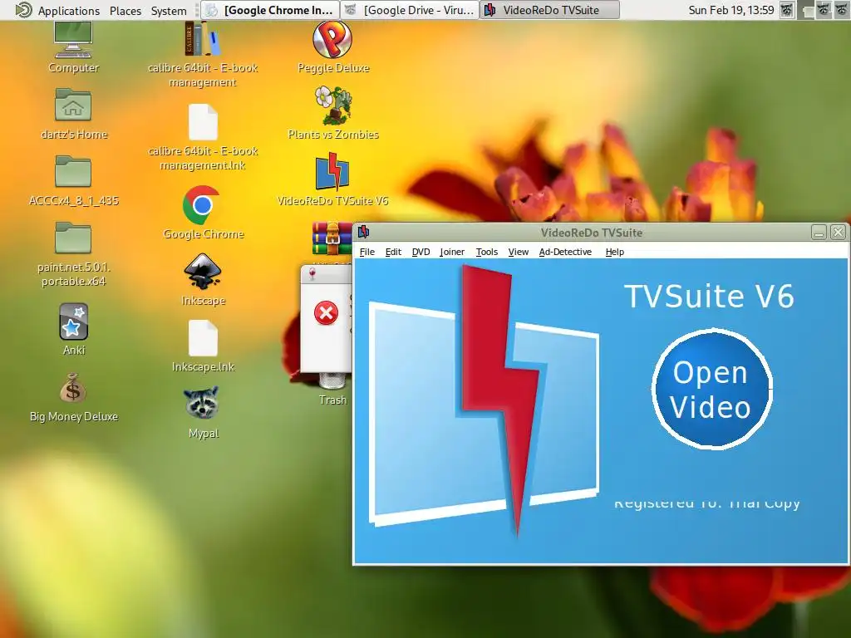Click the leftmost raccoon tray icon
Screen dimensions: 851x638
pos(787,10)
